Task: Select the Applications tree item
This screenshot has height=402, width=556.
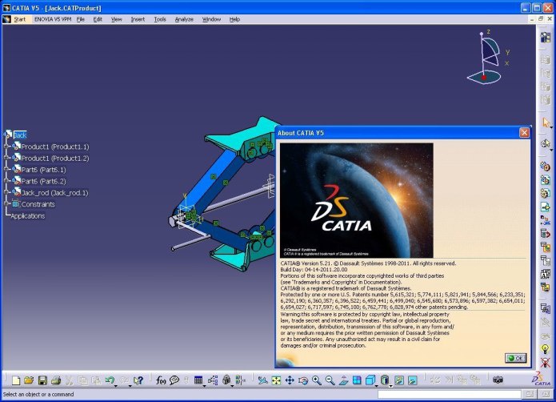Action: (x=28, y=215)
